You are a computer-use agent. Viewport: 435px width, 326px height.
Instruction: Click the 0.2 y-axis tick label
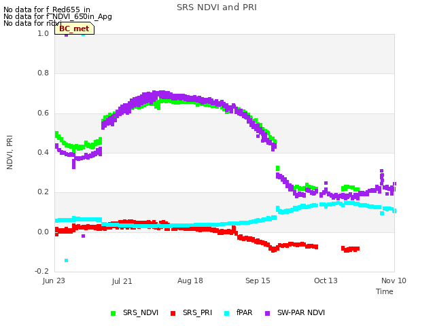click(x=43, y=192)
